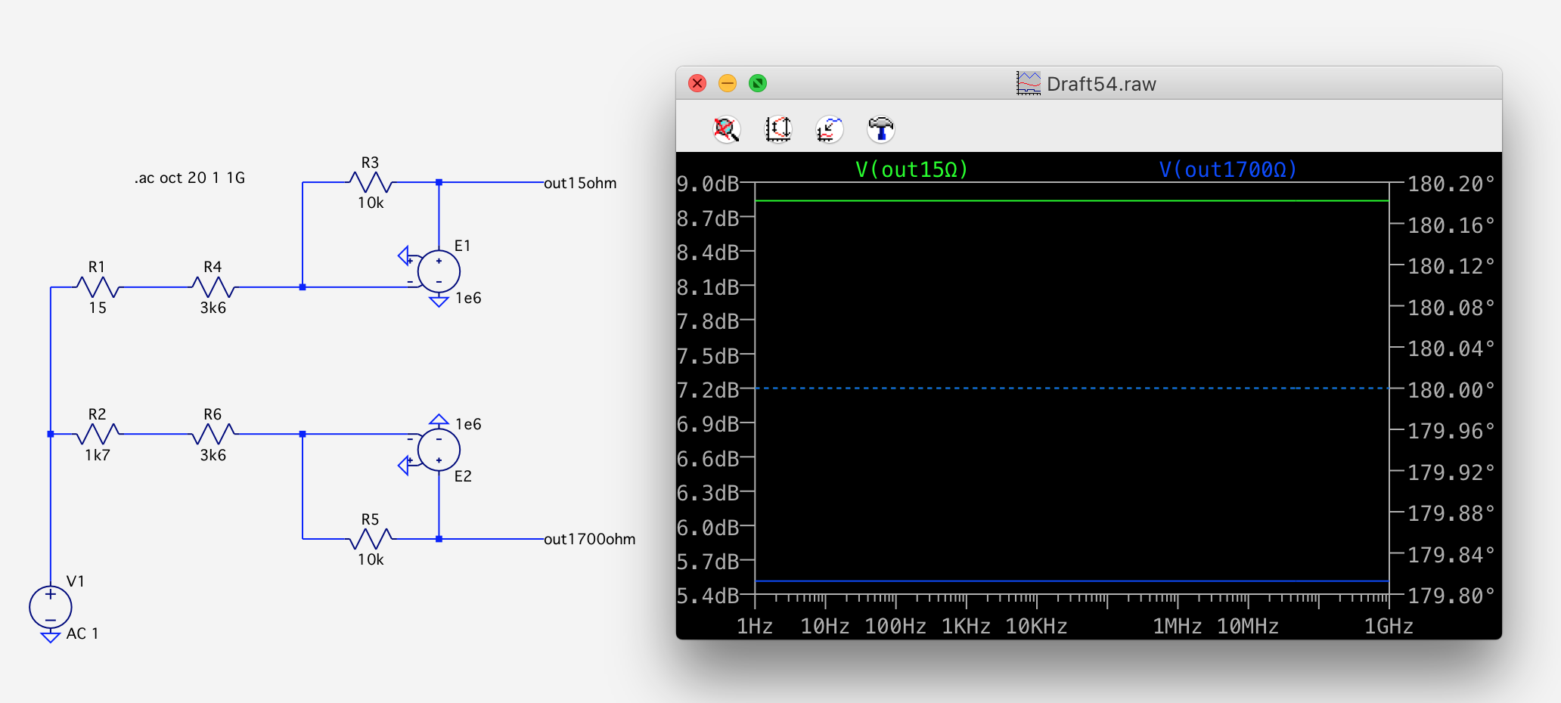Minimize the Draft54.raw plot window
Viewport: 1561px width, 703px height.
coord(728,83)
